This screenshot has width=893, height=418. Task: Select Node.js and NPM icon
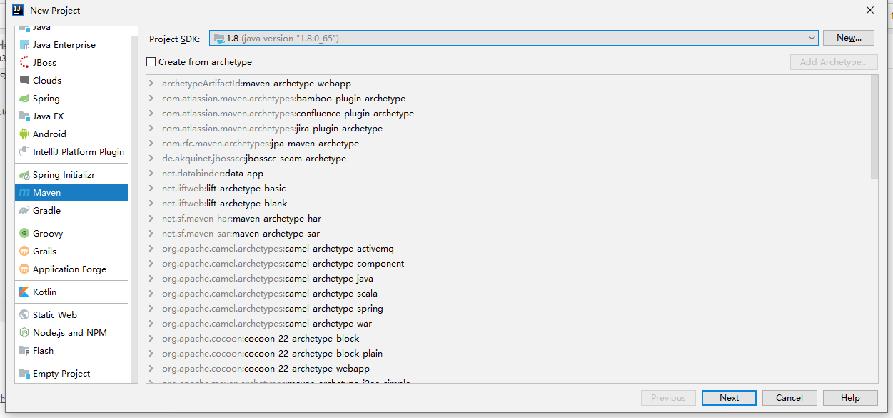click(x=24, y=332)
